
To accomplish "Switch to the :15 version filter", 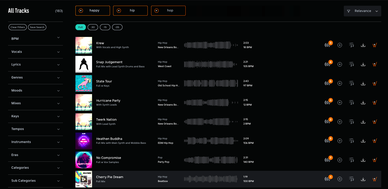I will click(x=105, y=27).
